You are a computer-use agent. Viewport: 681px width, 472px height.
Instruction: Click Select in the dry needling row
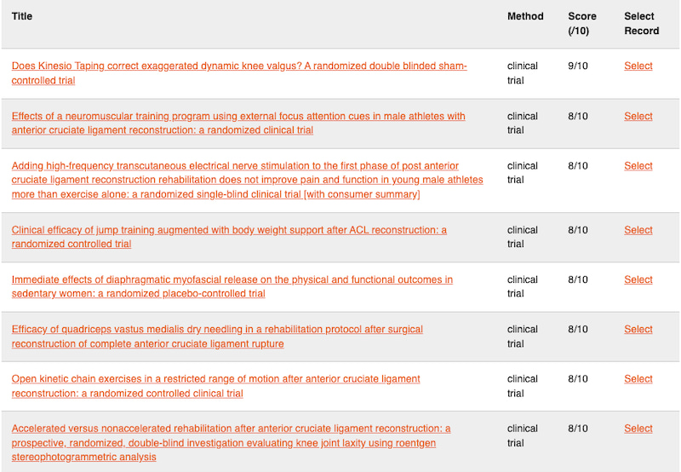[x=638, y=329]
